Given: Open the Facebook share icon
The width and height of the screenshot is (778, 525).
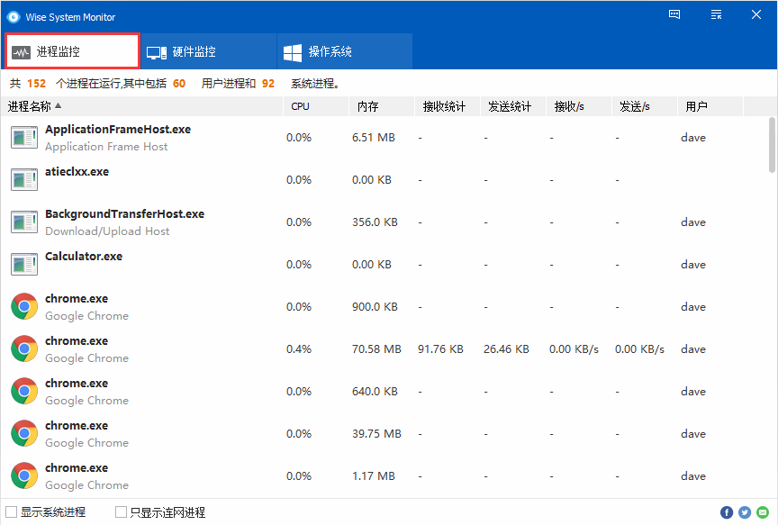Looking at the screenshot, I should [x=727, y=512].
